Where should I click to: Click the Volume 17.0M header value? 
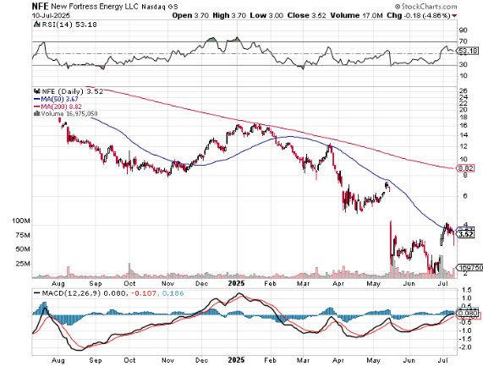pyautogui.click(x=356, y=15)
